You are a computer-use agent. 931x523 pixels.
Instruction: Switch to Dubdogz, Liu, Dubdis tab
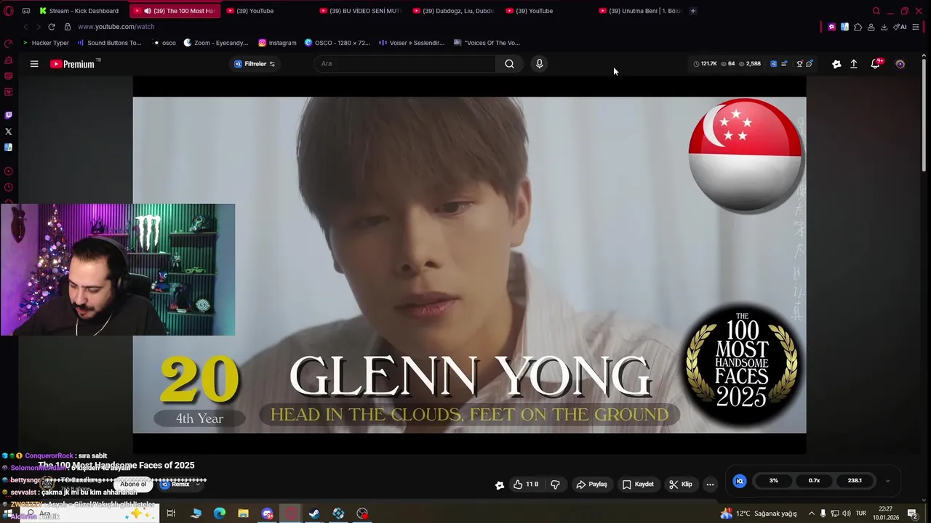click(x=455, y=11)
